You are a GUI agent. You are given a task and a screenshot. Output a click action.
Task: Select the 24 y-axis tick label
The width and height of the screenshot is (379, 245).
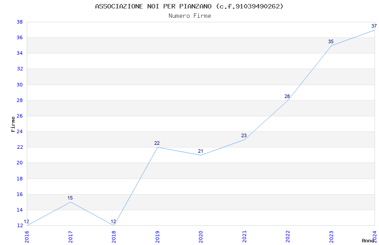20,131
